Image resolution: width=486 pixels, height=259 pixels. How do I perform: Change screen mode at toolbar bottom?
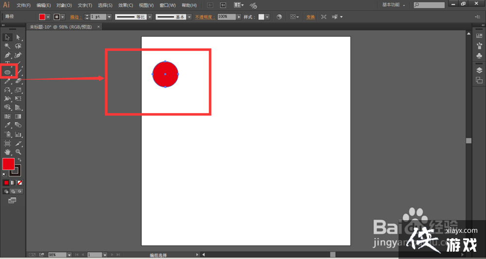coord(12,201)
